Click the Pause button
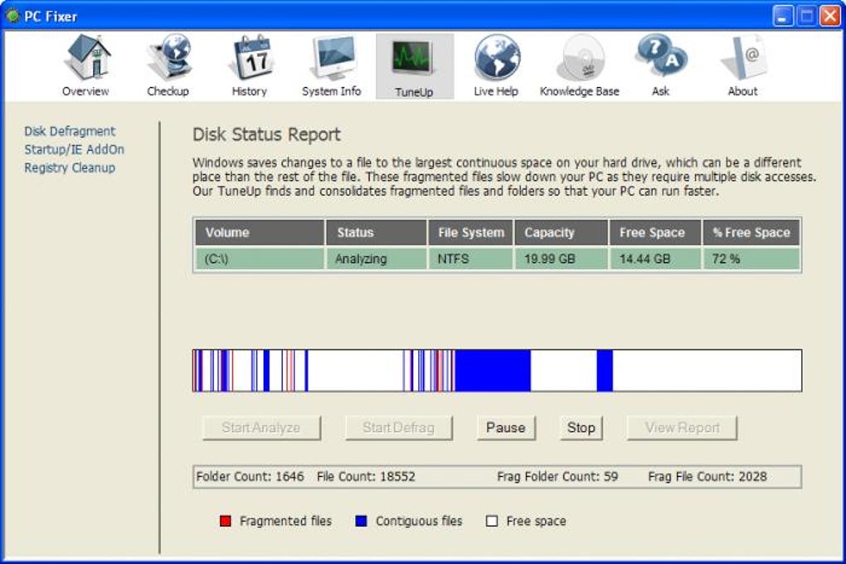Viewport: 846px width, 564px height. (506, 428)
